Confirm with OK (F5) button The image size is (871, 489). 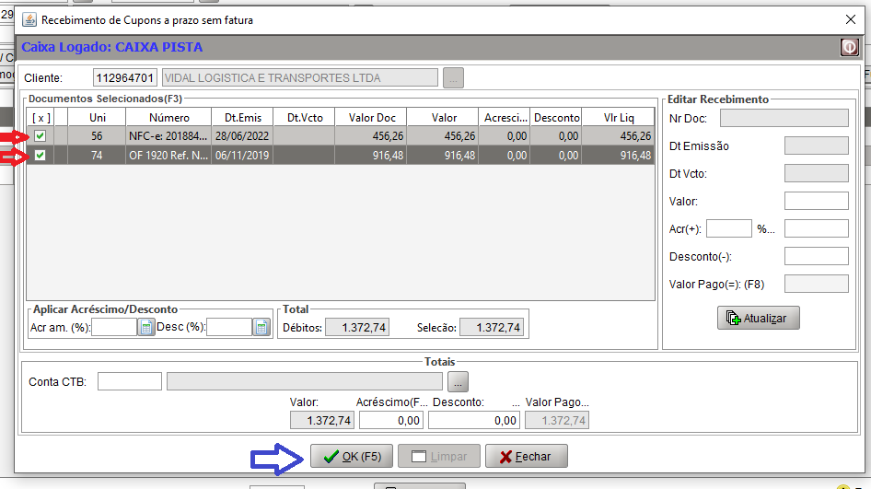(352, 456)
